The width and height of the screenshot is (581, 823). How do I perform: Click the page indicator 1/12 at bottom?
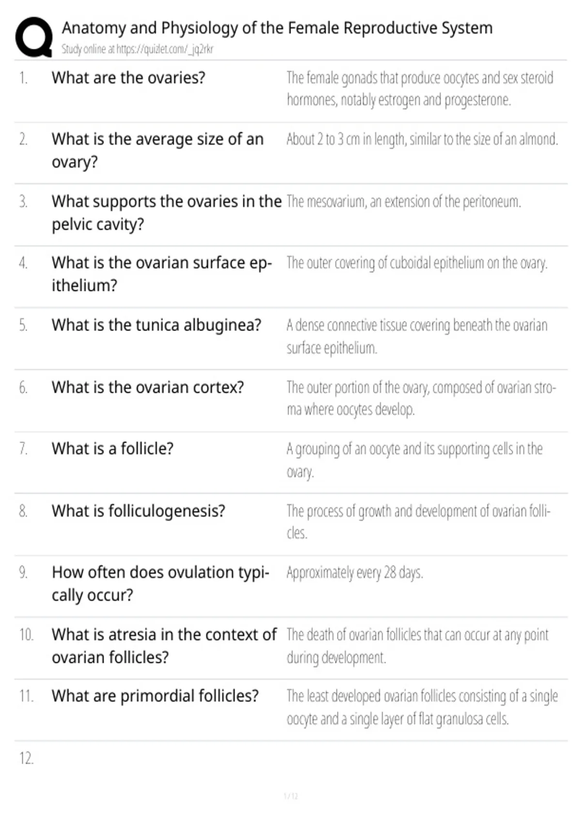pos(290,796)
